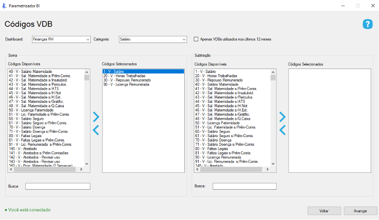
Task: Open the blue help question mark icon
Action: pyautogui.click(x=368, y=24)
